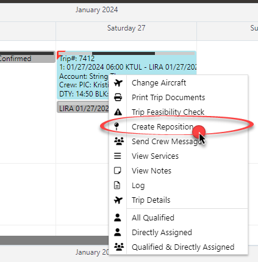Click the sticky note icon for View Notes
Image resolution: width=258 pixels, height=262 pixels.
click(x=118, y=170)
